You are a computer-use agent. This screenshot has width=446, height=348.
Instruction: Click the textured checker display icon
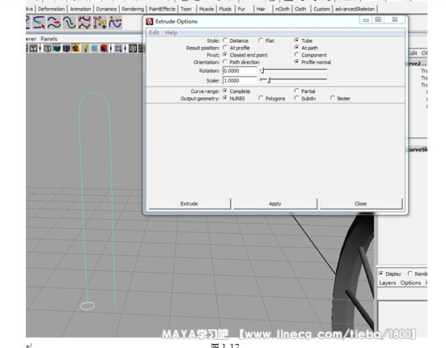(75, 49)
